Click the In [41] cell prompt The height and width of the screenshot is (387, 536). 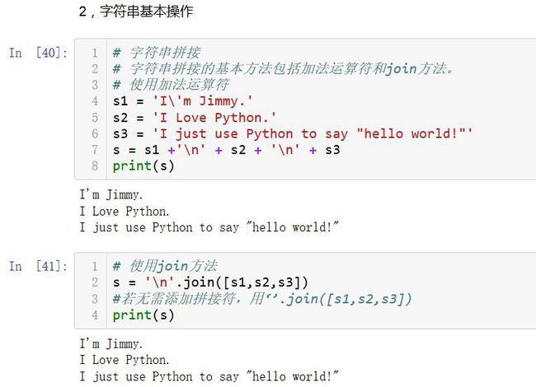pyautogui.click(x=38, y=266)
